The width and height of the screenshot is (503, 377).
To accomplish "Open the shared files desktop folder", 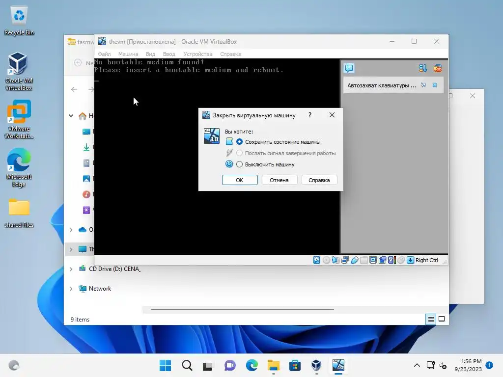I will point(19,213).
